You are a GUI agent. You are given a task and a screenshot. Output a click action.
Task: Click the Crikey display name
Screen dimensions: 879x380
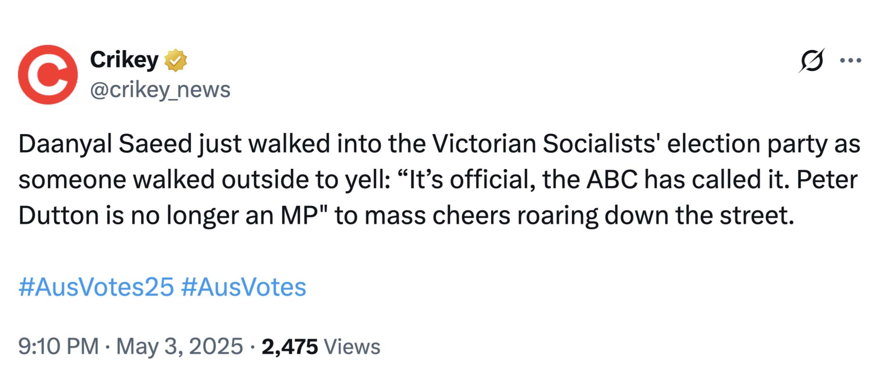coord(124,60)
